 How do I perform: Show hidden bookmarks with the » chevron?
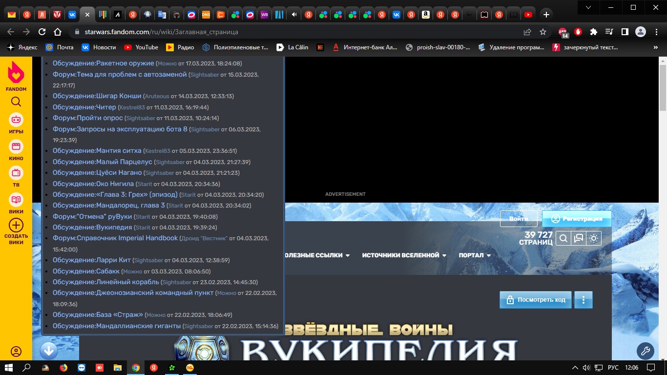656,47
